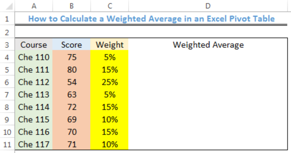Select the Weighted Average header cell

208,45
